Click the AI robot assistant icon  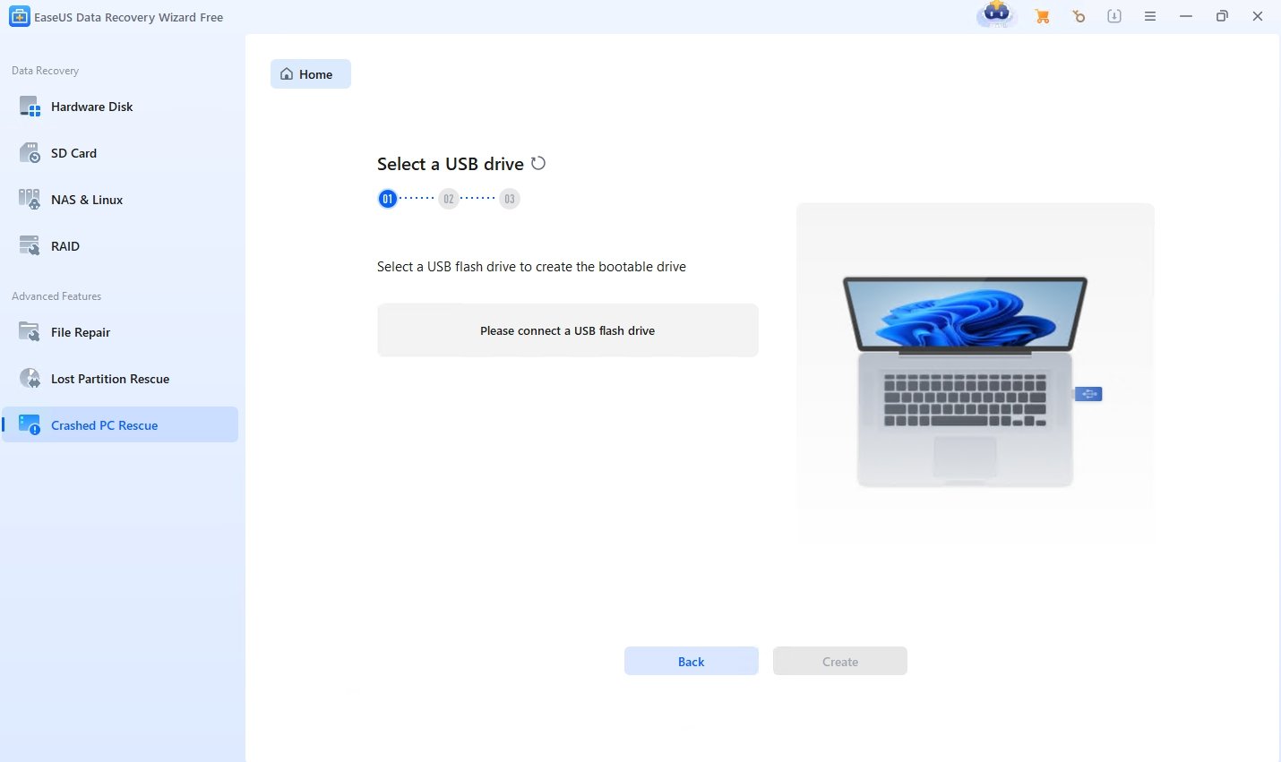pos(996,14)
